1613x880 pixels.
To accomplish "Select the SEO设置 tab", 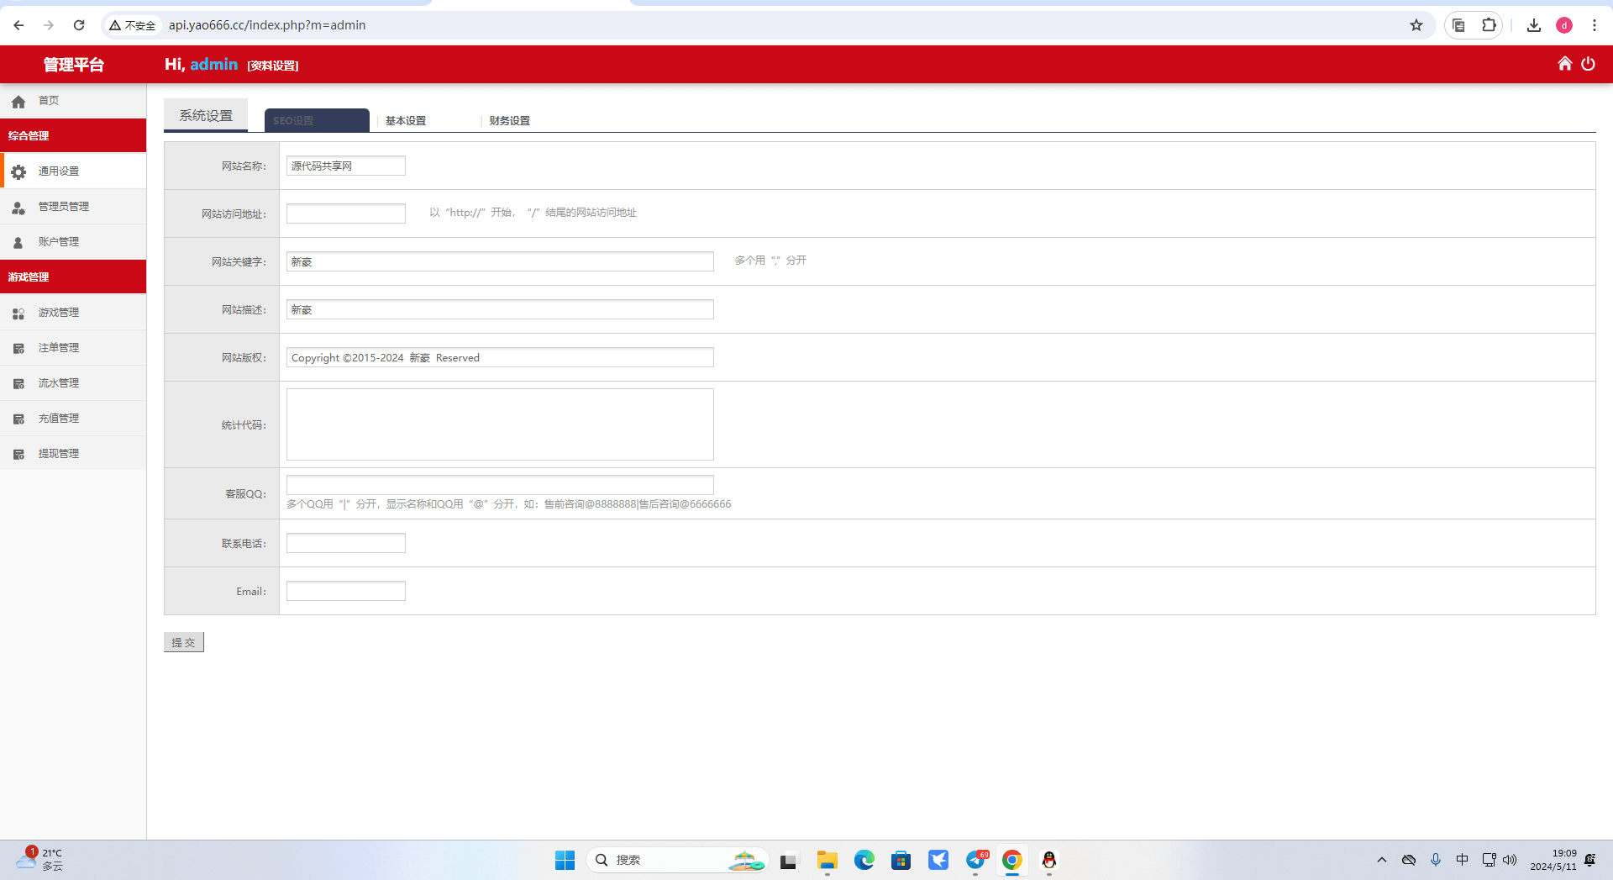I will [x=317, y=121].
